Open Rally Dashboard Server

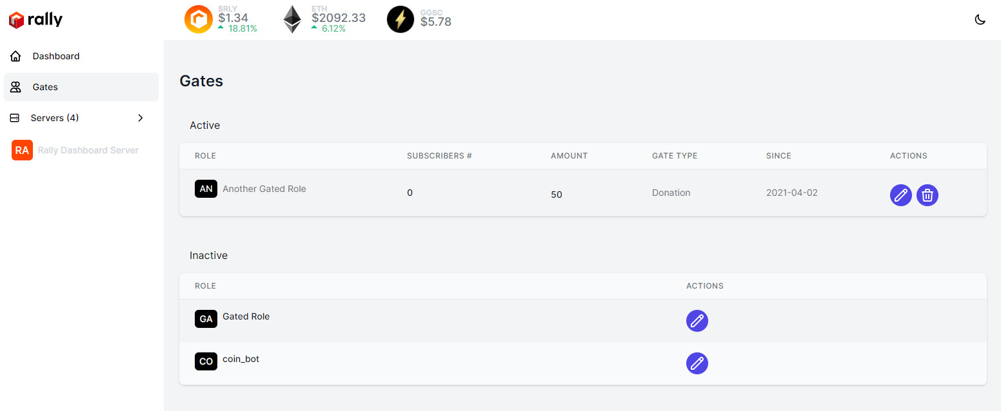pos(88,150)
